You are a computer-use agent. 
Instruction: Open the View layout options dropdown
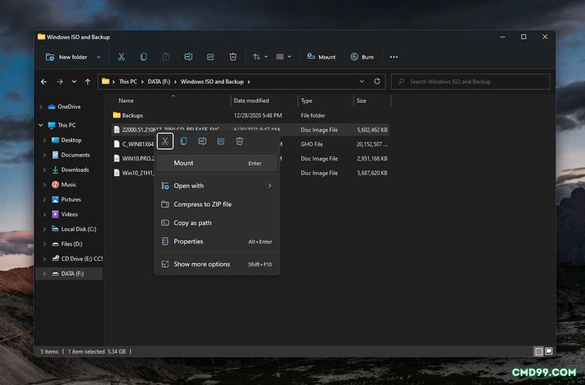point(283,57)
